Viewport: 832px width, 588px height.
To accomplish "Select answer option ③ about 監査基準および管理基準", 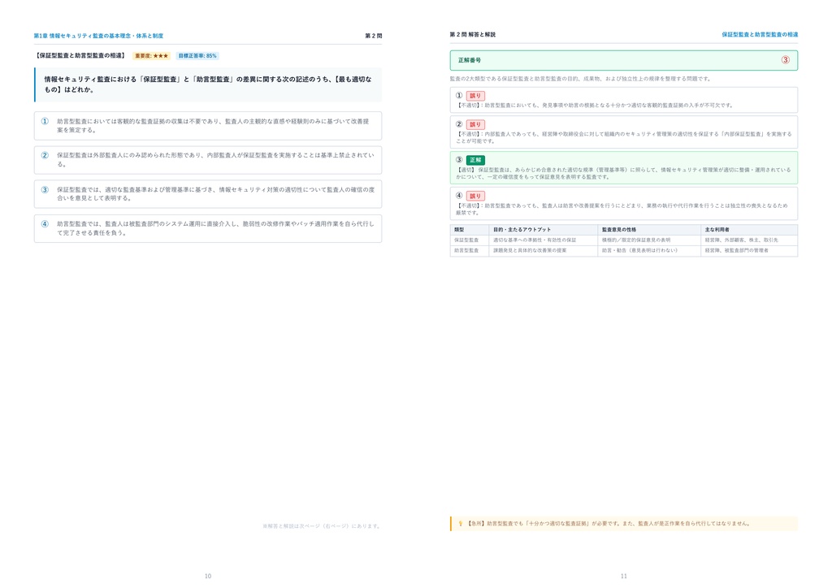I will coord(207,194).
